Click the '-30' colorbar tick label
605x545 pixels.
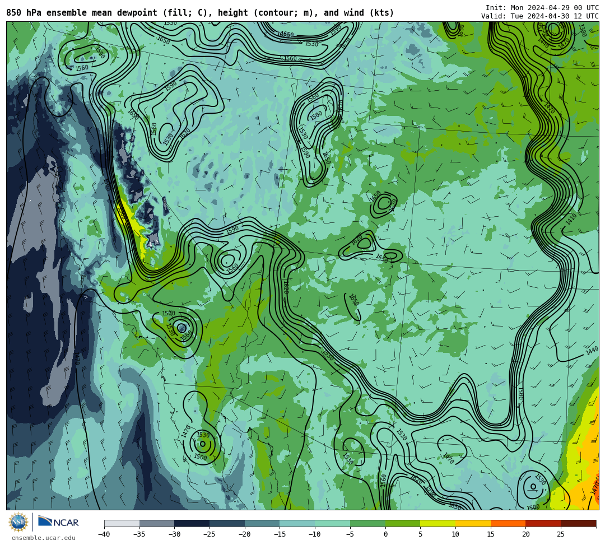click(174, 534)
